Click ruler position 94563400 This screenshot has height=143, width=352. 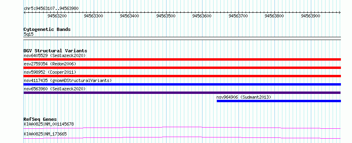tap(130, 16)
